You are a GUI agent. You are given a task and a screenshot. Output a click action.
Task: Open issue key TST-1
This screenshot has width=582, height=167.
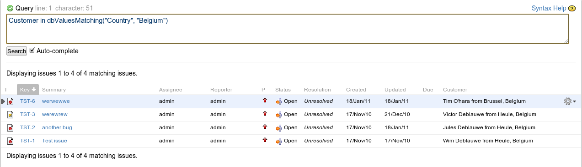pos(27,141)
